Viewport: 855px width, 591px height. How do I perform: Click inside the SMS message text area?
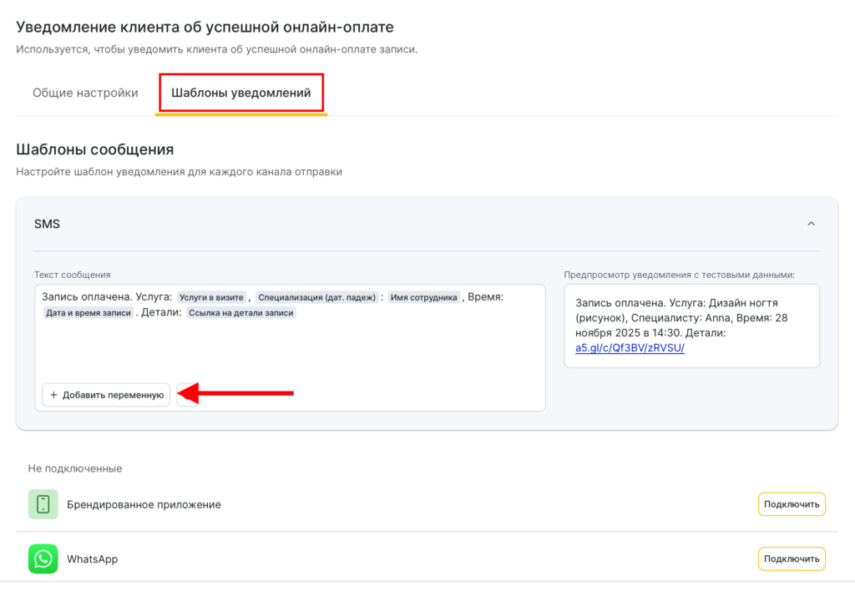292,351
